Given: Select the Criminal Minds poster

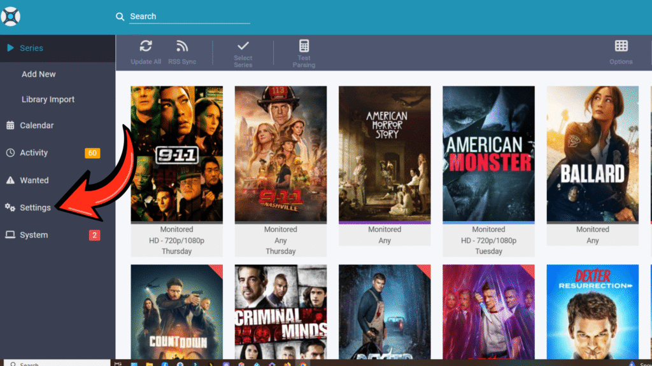Looking at the screenshot, I should coord(281,313).
